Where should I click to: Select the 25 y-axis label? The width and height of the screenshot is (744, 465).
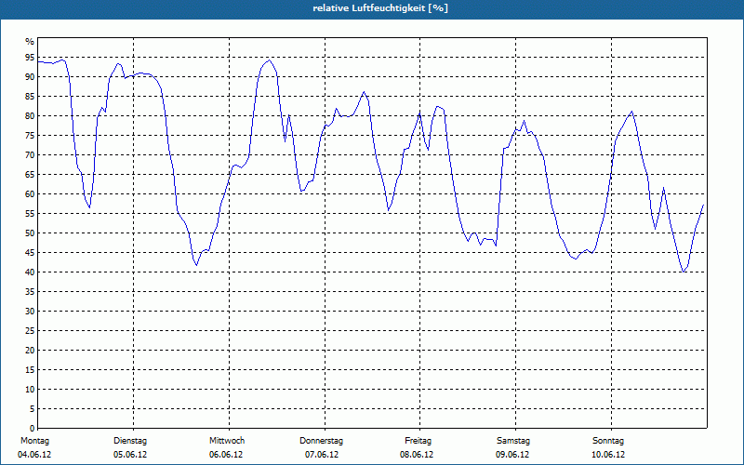pyautogui.click(x=30, y=331)
